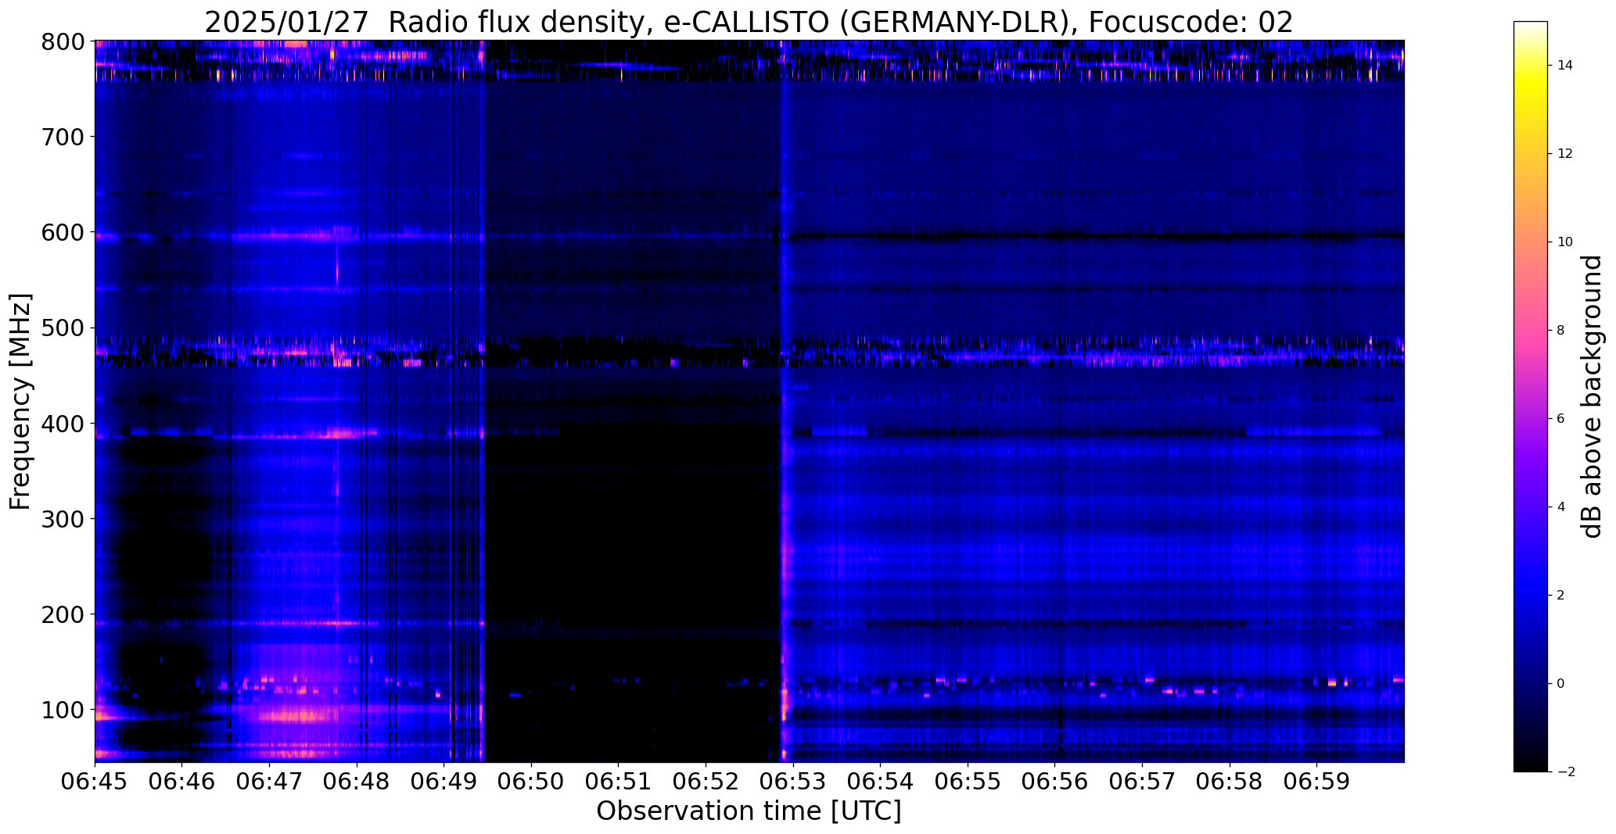
Task: Click the colorbar tick label 8
Action: pyautogui.click(x=1561, y=331)
